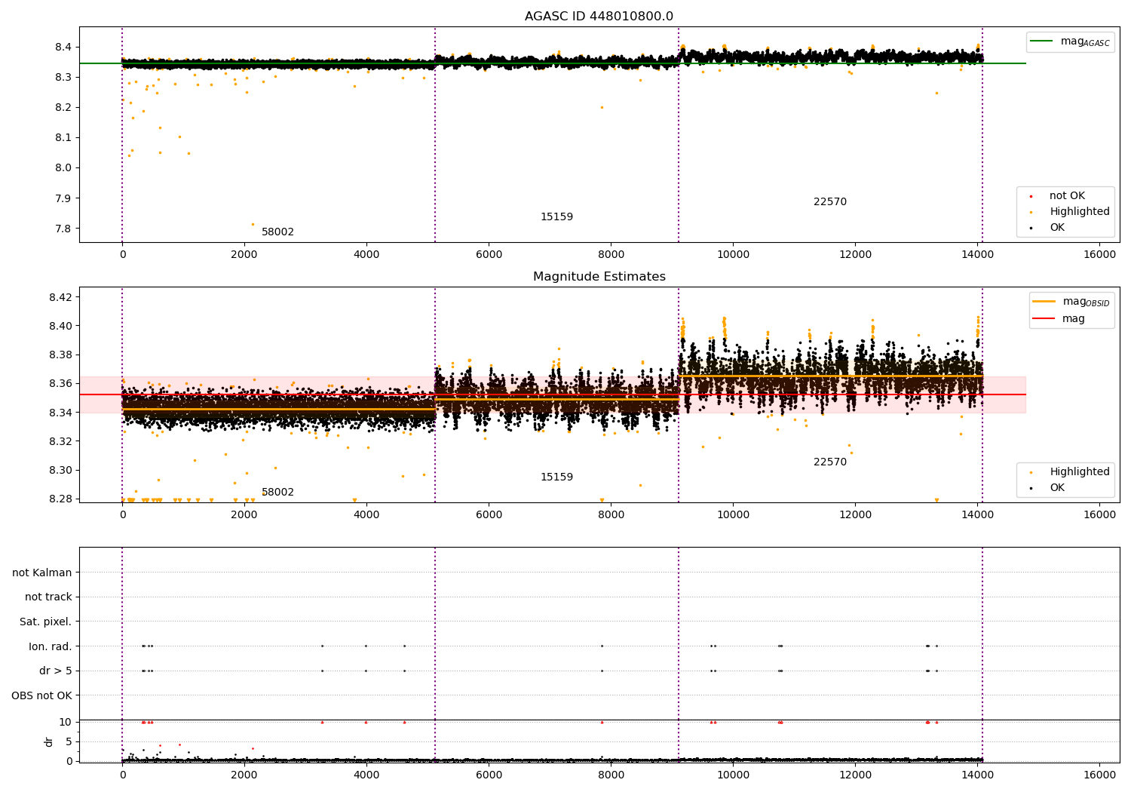1131x792 pixels.
Task: Click label '22570' in Magnitude Estimates plot
Action: tap(830, 462)
